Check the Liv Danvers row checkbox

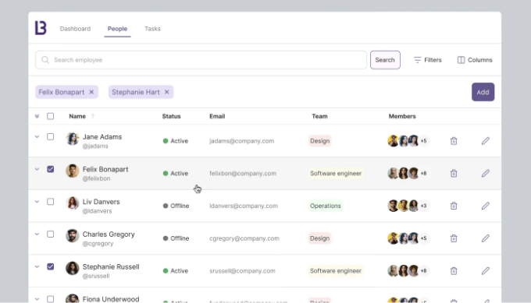pos(50,202)
